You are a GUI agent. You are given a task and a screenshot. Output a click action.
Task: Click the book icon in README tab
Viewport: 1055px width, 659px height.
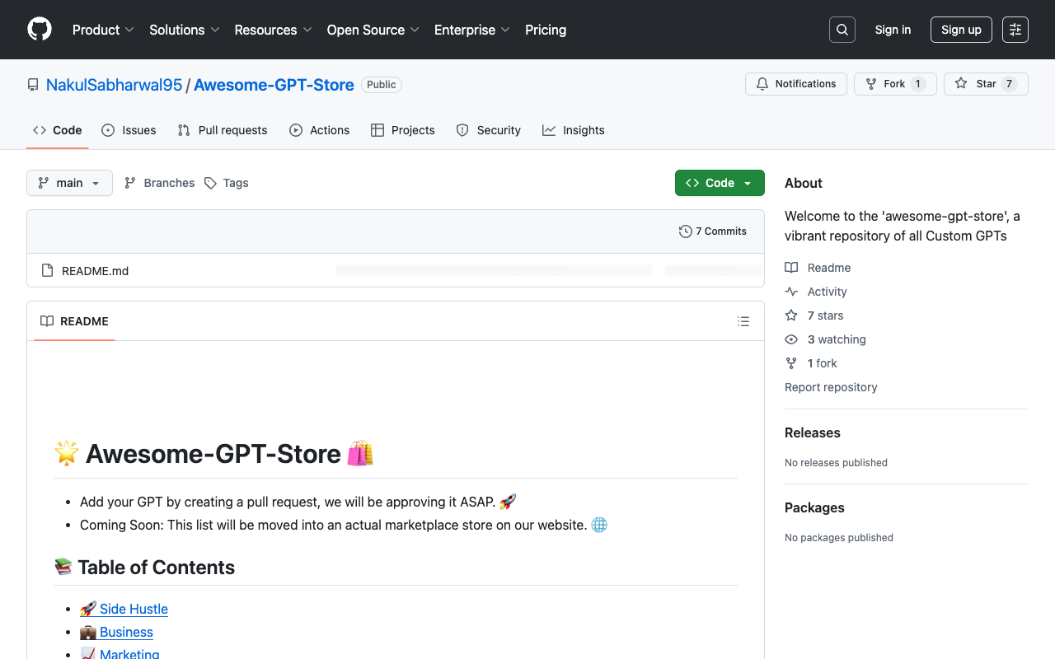click(x=47, y=321)
